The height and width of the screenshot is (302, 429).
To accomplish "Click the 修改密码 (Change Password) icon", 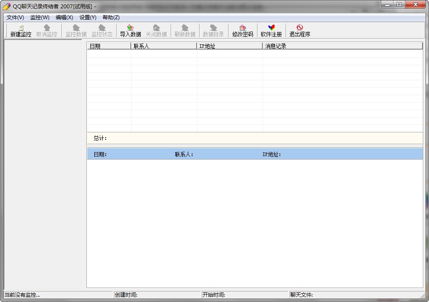I will tap(243, 30).
